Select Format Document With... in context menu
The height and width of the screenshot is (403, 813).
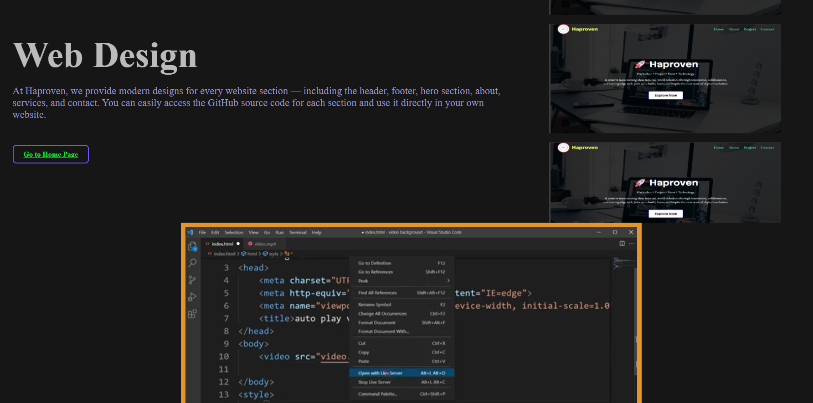pos(402,332)
